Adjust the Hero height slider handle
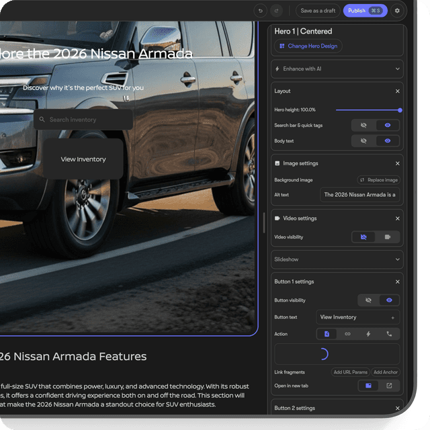 pos(400,110)
